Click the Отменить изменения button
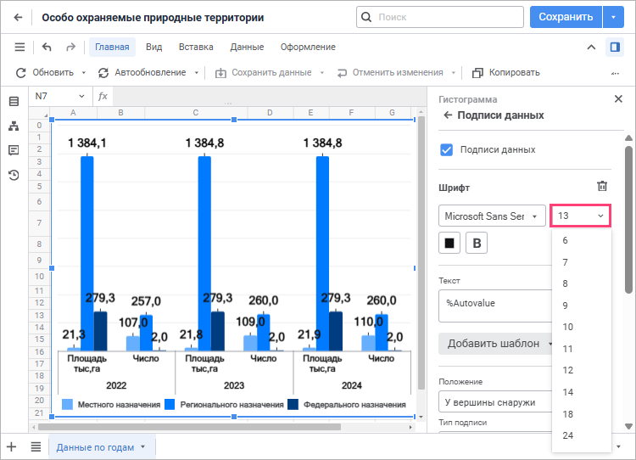Screen dimensions: 636x460 coord(391,73)
